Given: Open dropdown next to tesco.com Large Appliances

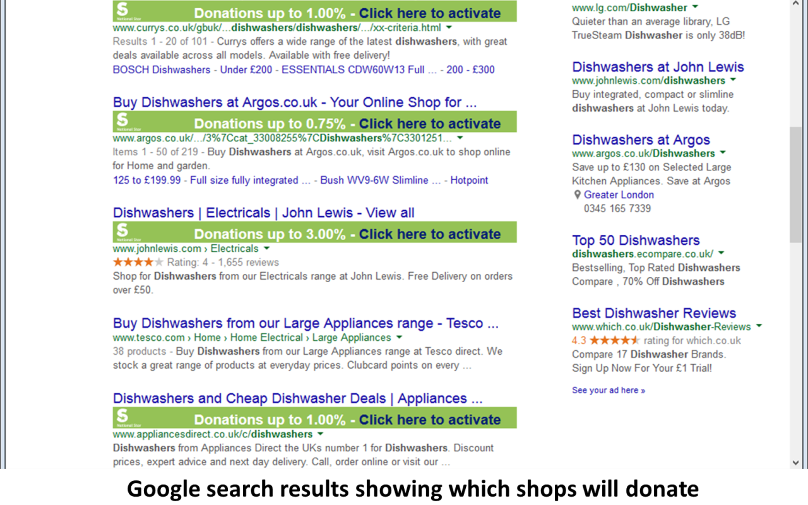Looking at the screenshot, I should click(x=399, y=337).
